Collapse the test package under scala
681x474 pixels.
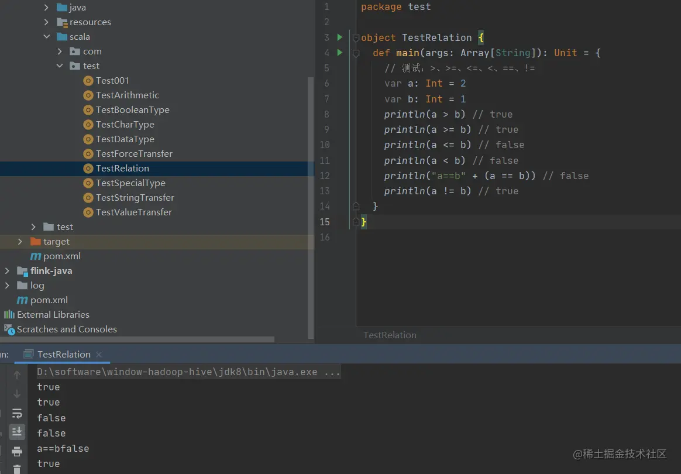click(60, 66)
